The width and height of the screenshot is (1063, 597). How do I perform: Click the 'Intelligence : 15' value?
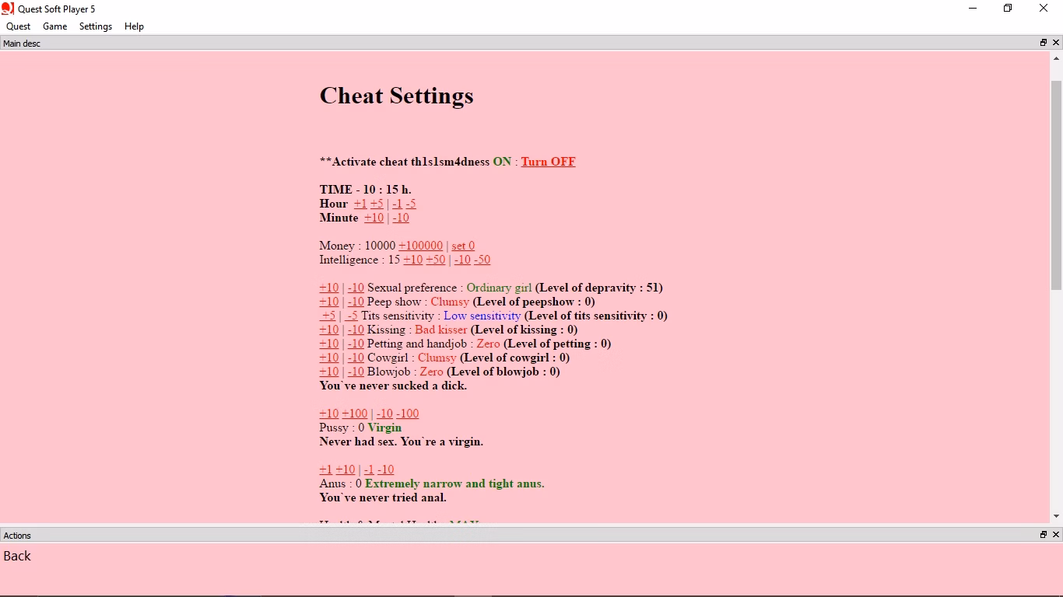coord(360,260)
